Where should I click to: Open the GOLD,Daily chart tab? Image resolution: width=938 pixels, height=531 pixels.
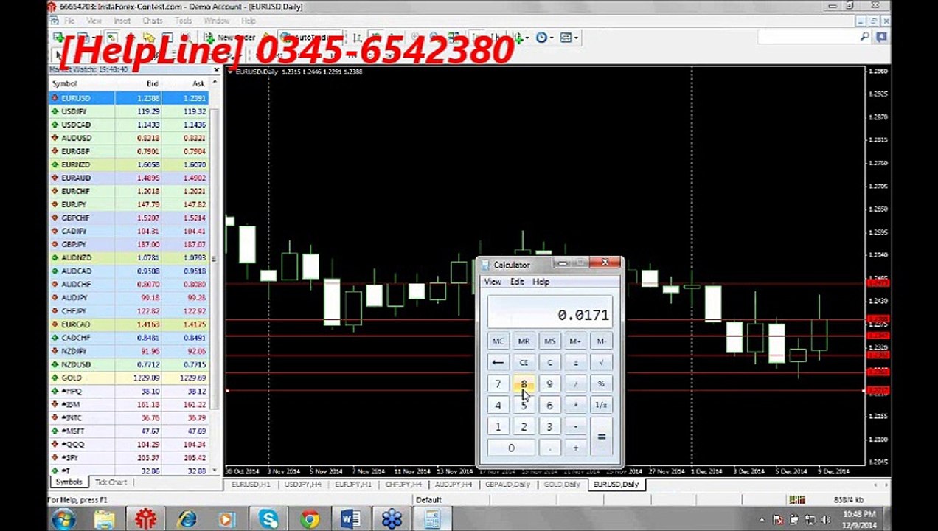(x=562, y=485)
